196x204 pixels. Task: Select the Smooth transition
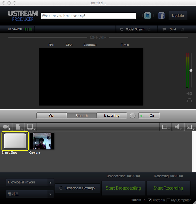coord(82,115)
